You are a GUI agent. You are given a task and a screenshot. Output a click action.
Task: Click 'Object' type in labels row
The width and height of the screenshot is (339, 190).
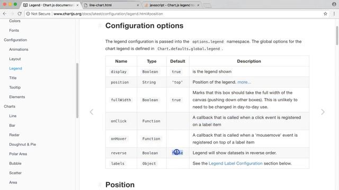coord(149,163)
